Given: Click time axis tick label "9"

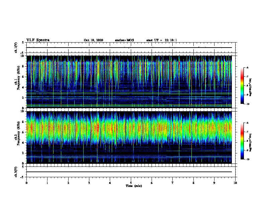Looking at the screenshot, I should [214, 183].
